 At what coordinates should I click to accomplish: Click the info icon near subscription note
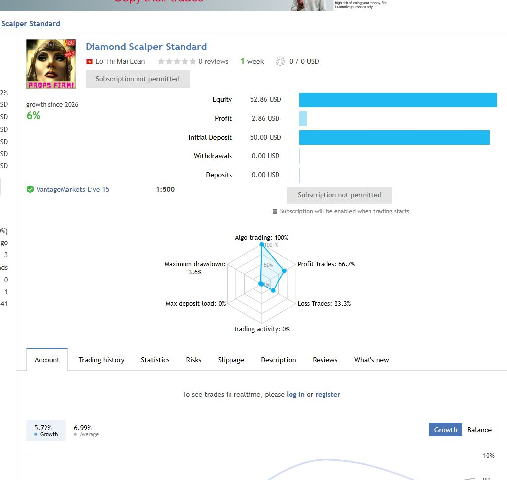point(275,211)
